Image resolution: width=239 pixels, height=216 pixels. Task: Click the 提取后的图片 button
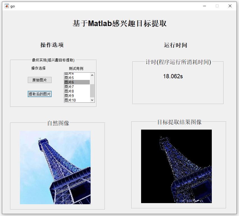click(40, 94)
